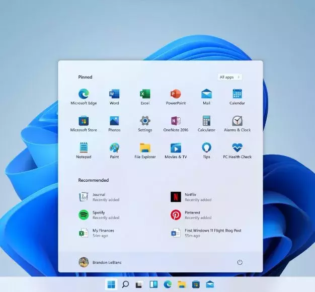The image size is (315, 292).
Task: Open Task View on the taskbar
Action: [x=139, y=284]
